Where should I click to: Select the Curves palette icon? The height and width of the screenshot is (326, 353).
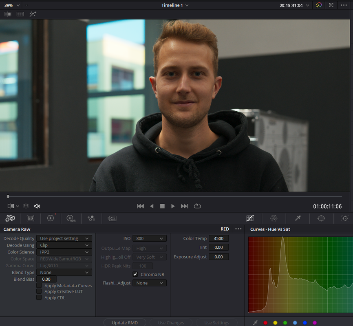pos(250,218)
